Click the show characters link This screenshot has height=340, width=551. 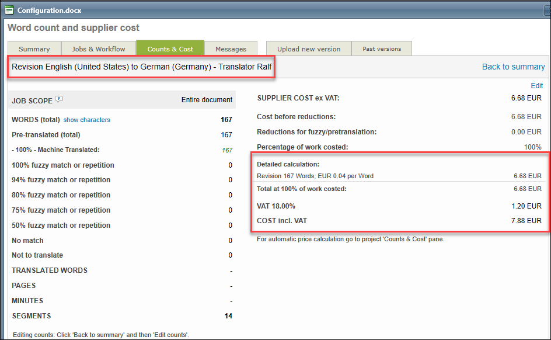click(x=87, y=120)
